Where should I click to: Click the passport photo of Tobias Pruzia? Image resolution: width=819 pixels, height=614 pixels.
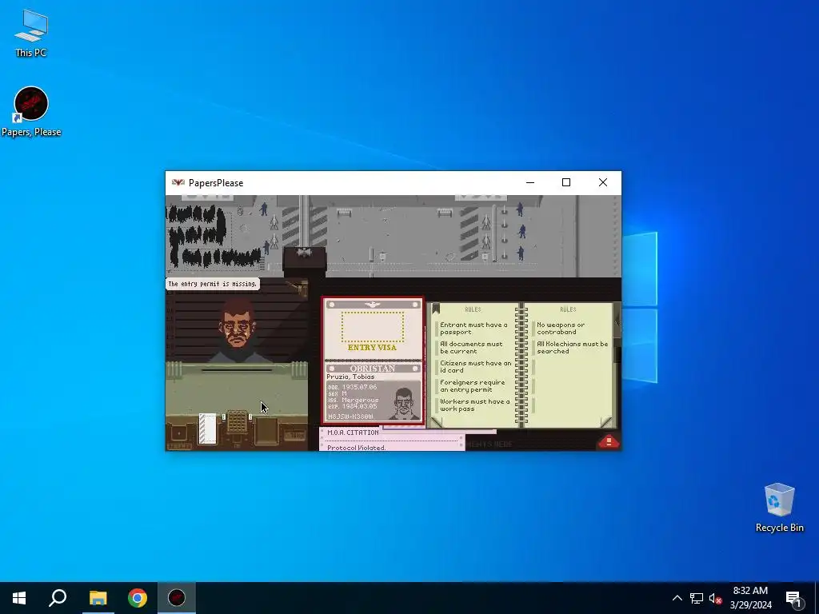pyautogui.click(x=403, y=403)
